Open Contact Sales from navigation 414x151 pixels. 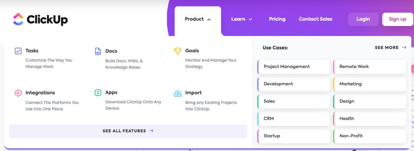[315, 19]
